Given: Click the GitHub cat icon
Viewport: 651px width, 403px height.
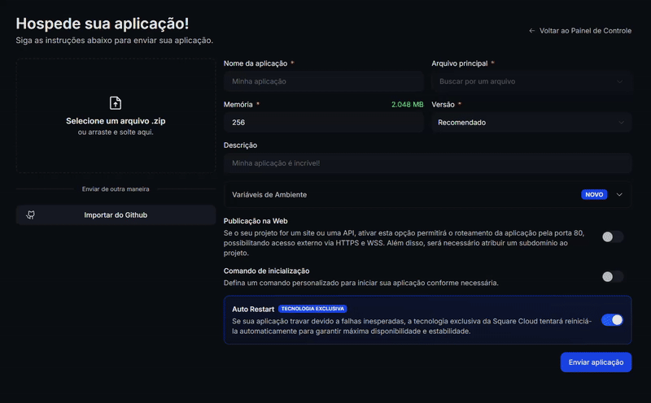Looking at the screenshot, I should coord(31,214).
